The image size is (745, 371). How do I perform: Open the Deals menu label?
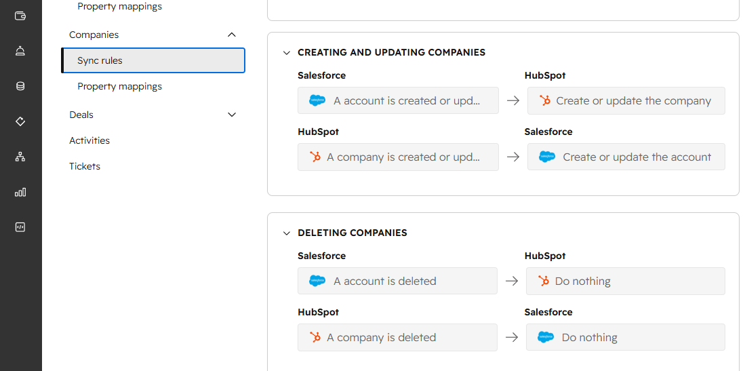[81, 115]
